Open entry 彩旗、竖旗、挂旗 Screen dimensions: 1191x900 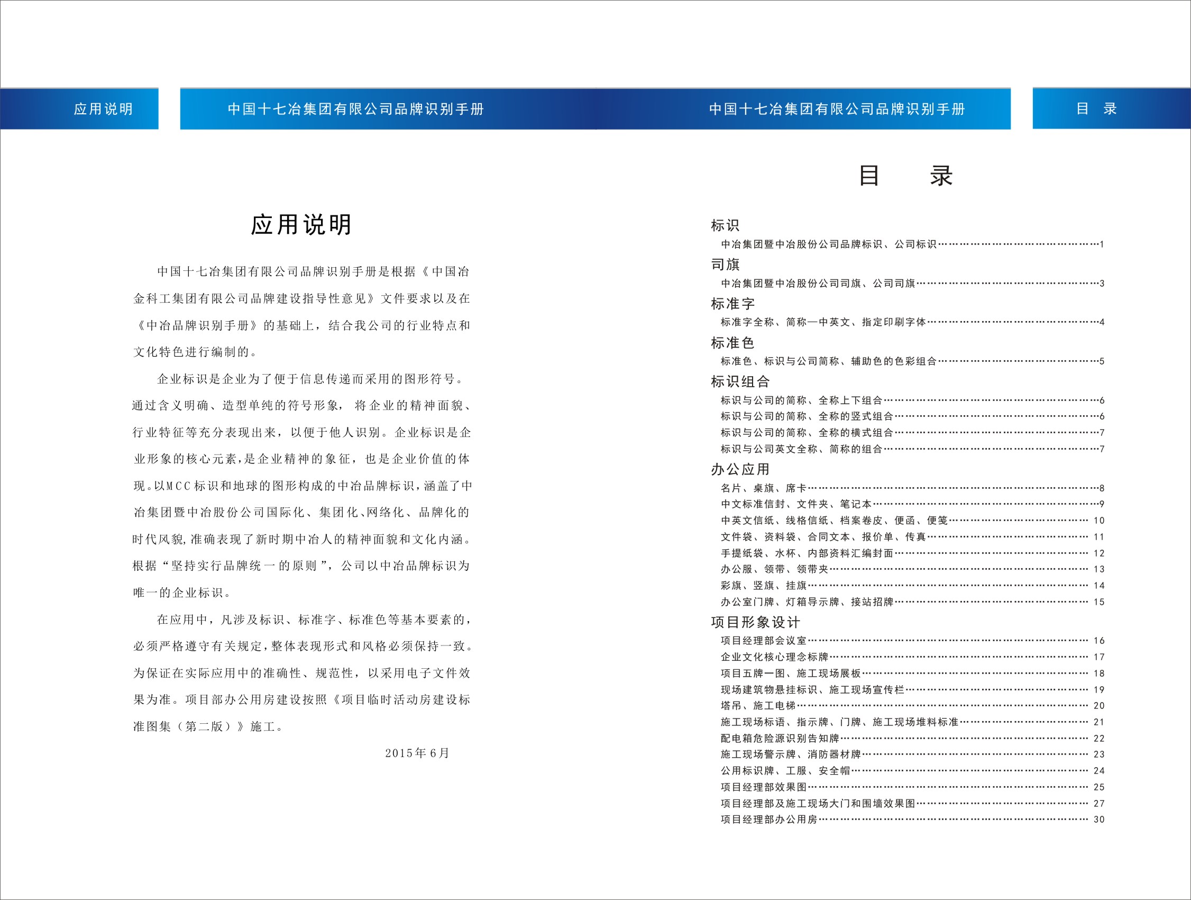[913, 586]
